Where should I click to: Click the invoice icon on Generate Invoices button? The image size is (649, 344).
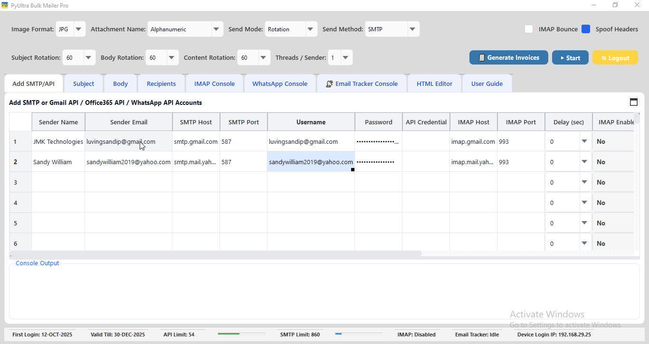pyautogui.click(x=481, y=57)
